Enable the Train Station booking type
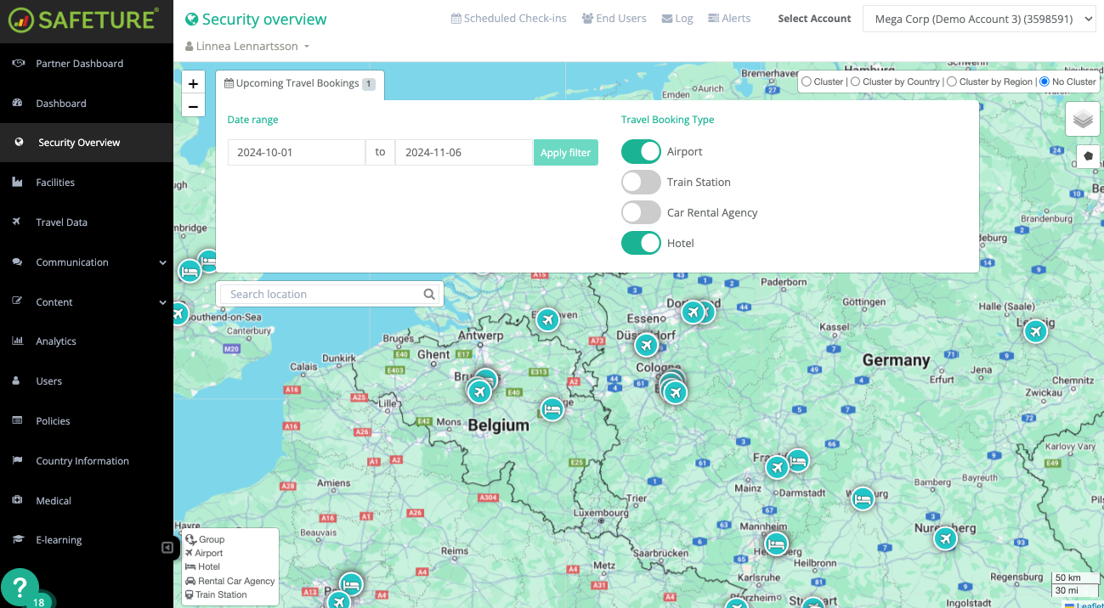1104x608 pixels. [641, 182]
